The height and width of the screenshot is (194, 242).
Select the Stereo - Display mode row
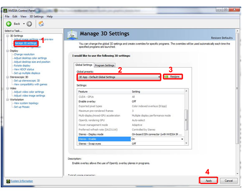point(131,134)
